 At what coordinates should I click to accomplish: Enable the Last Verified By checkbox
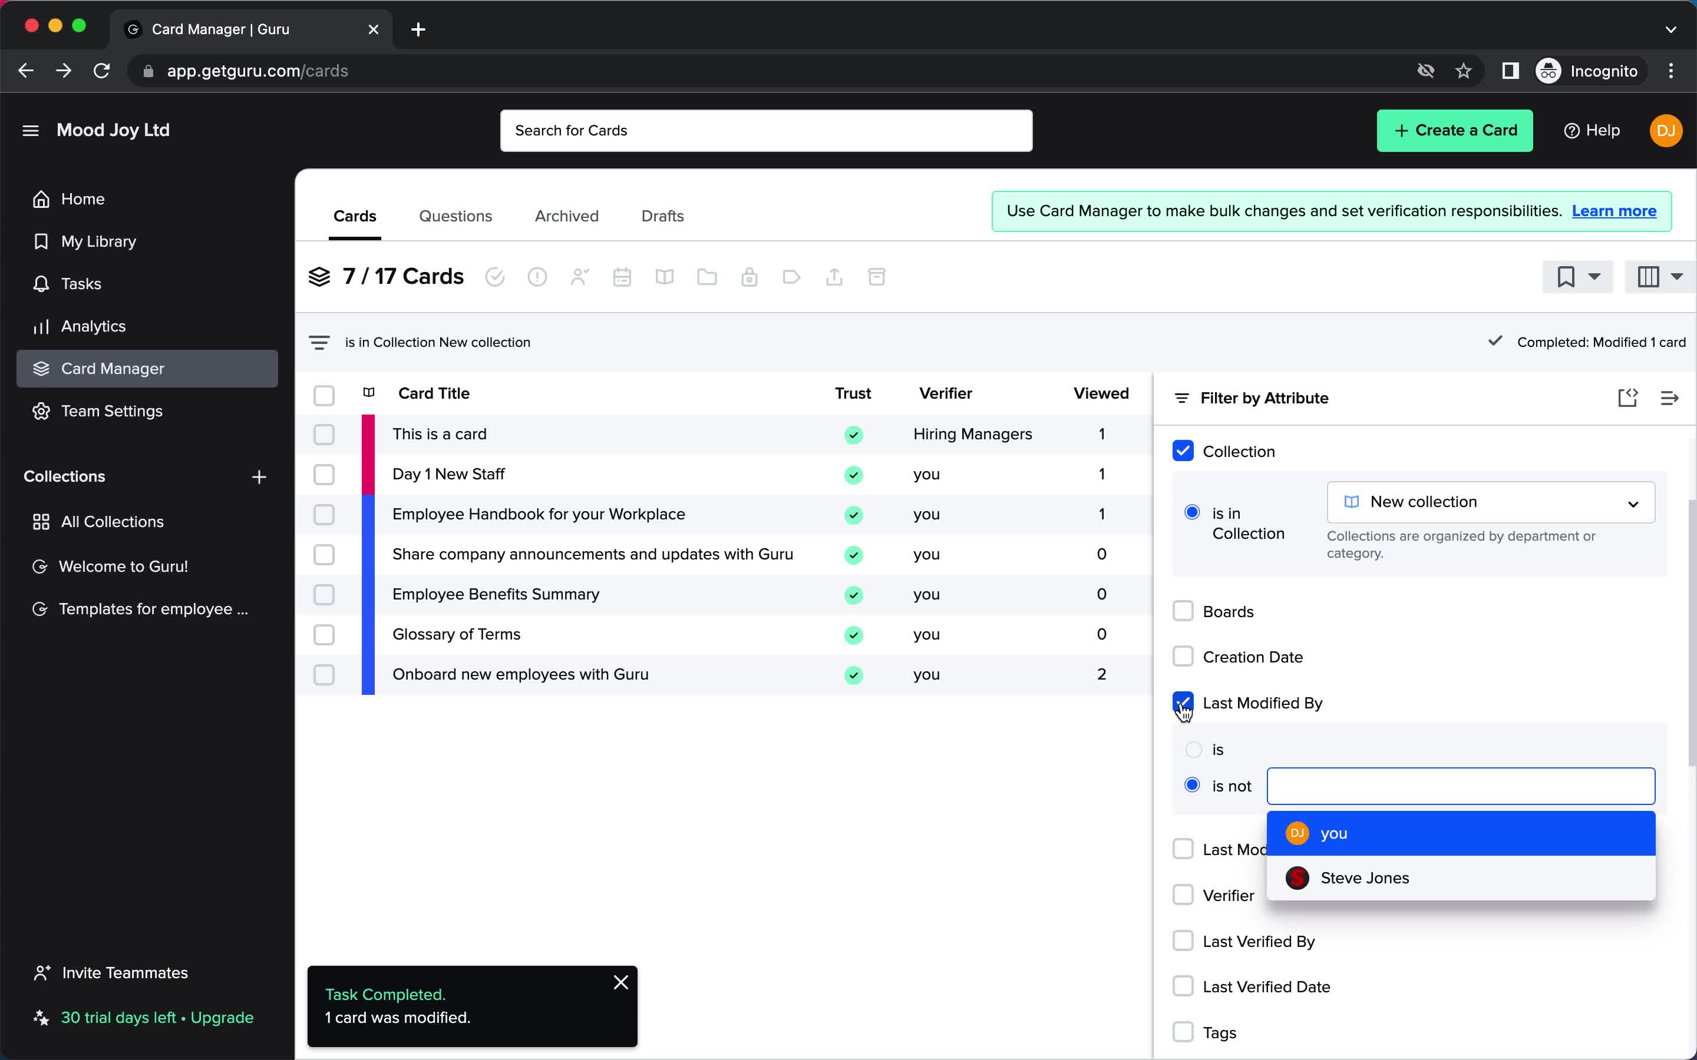[x=1183, y=940]
